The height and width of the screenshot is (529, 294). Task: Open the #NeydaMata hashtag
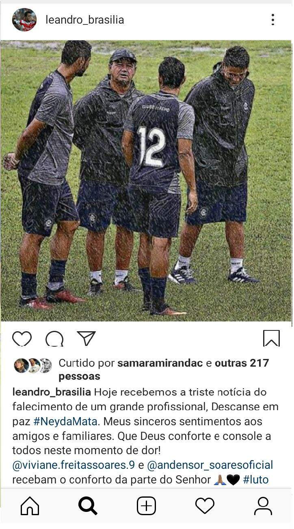[66, 421]
